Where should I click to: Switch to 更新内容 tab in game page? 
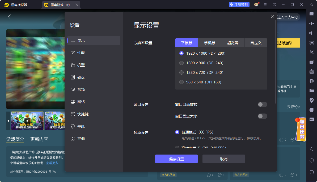pos(39,139)
